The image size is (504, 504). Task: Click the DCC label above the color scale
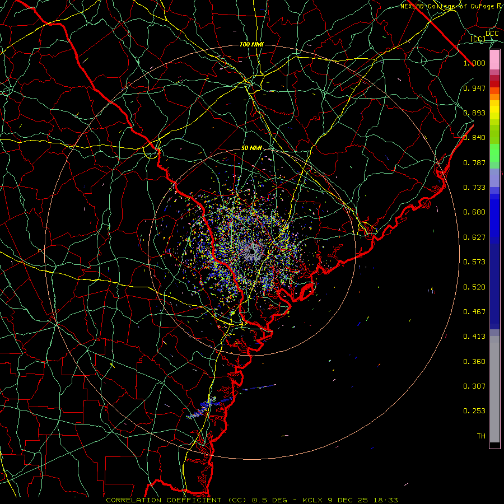(492, 34)
